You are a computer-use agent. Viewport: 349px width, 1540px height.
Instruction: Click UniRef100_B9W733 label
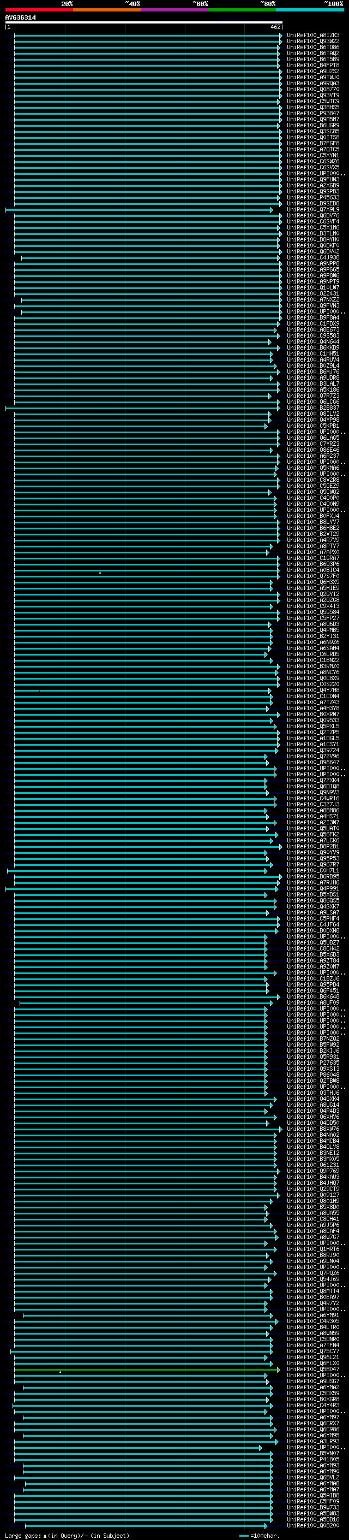pyautogui.click(x=313, y=1508)
